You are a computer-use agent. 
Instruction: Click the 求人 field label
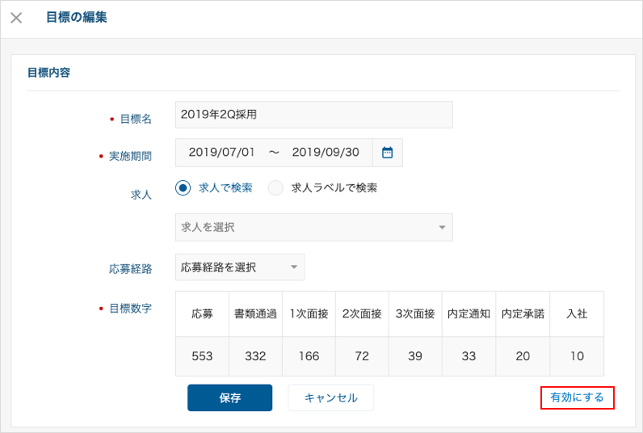pyautogui.click(x=141, y=195)
